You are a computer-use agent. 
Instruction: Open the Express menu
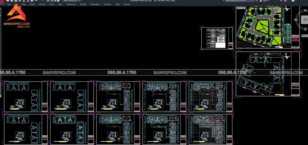tap(127, 4)
